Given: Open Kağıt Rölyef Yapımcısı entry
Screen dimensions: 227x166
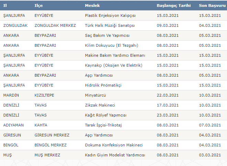Looking at the screenshot, I should click(106, 115).
